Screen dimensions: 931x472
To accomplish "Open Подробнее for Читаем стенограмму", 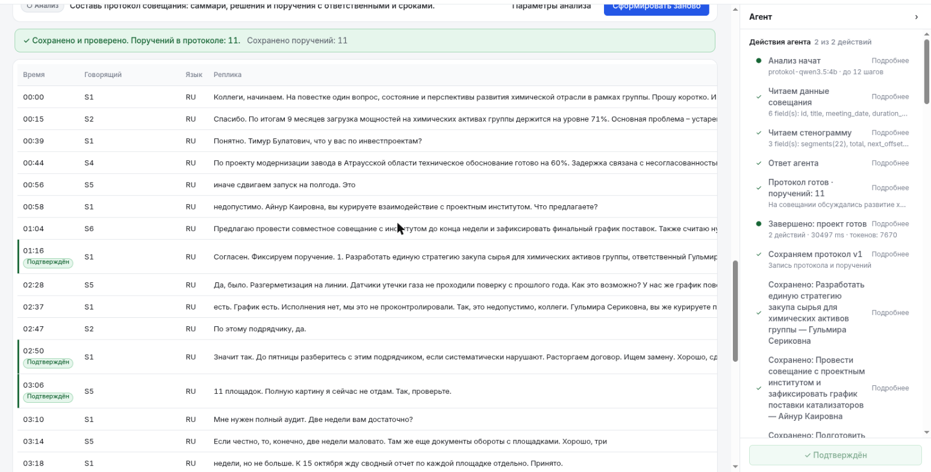I will point(890,132).
